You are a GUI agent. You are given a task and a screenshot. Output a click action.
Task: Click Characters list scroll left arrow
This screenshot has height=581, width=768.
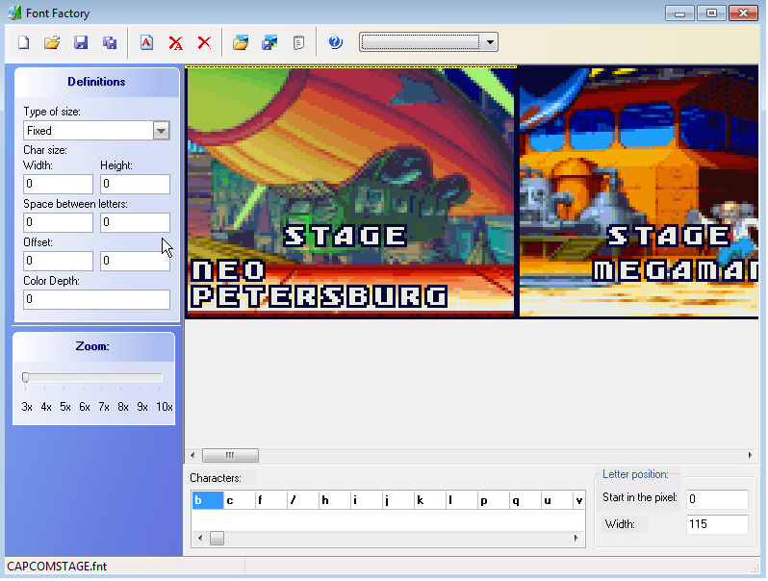coord(200,539)
